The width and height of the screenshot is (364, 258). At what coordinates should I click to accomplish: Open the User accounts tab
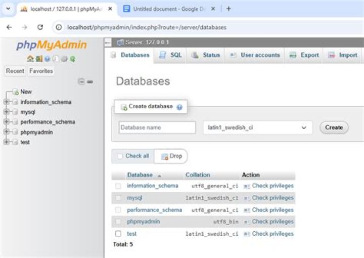[254, 55]
